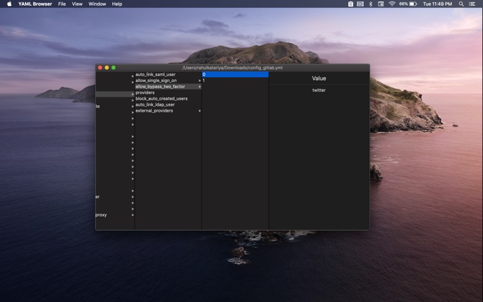483x302 pixels.
Task: Click the boxed-X display icon in menu bar
Action: coord(381,4)
